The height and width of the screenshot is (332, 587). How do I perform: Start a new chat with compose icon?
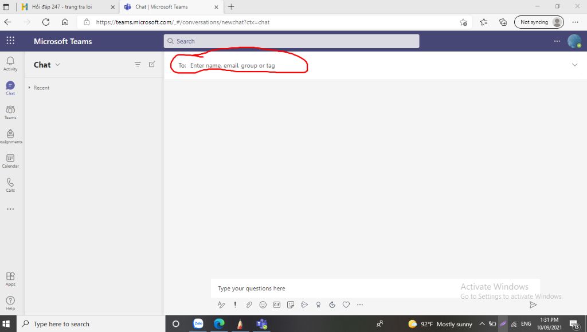click(x=151, y=64)
